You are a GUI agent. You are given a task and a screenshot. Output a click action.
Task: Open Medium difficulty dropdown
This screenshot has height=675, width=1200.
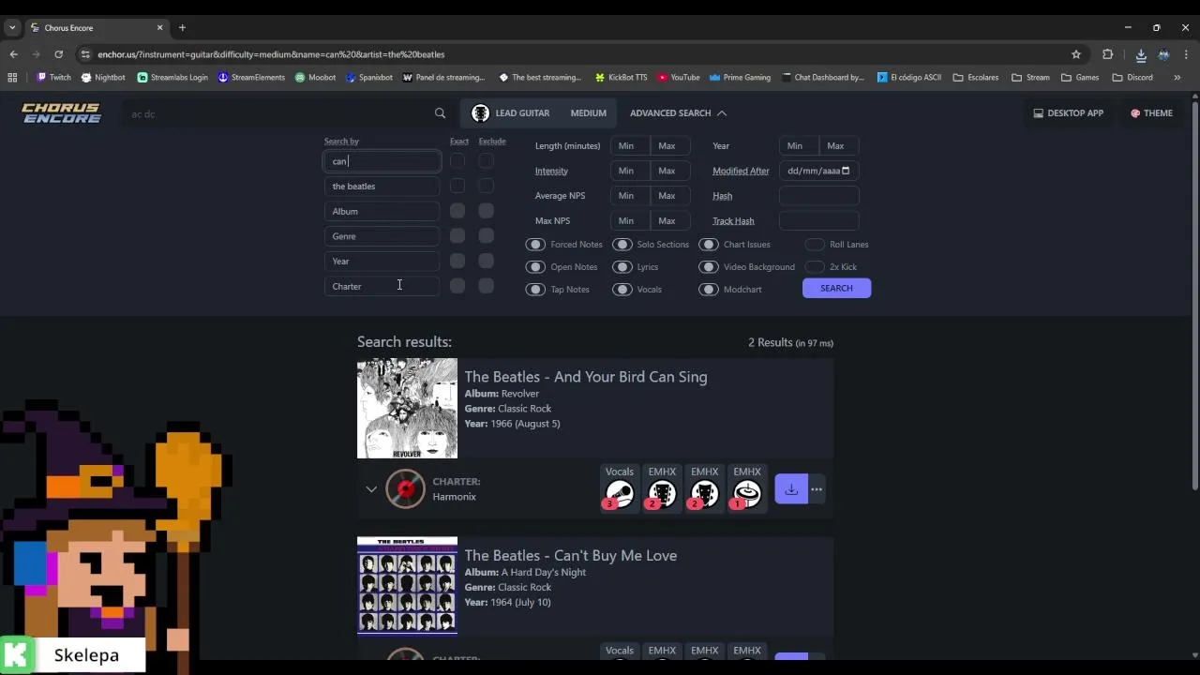click(589, 113)
